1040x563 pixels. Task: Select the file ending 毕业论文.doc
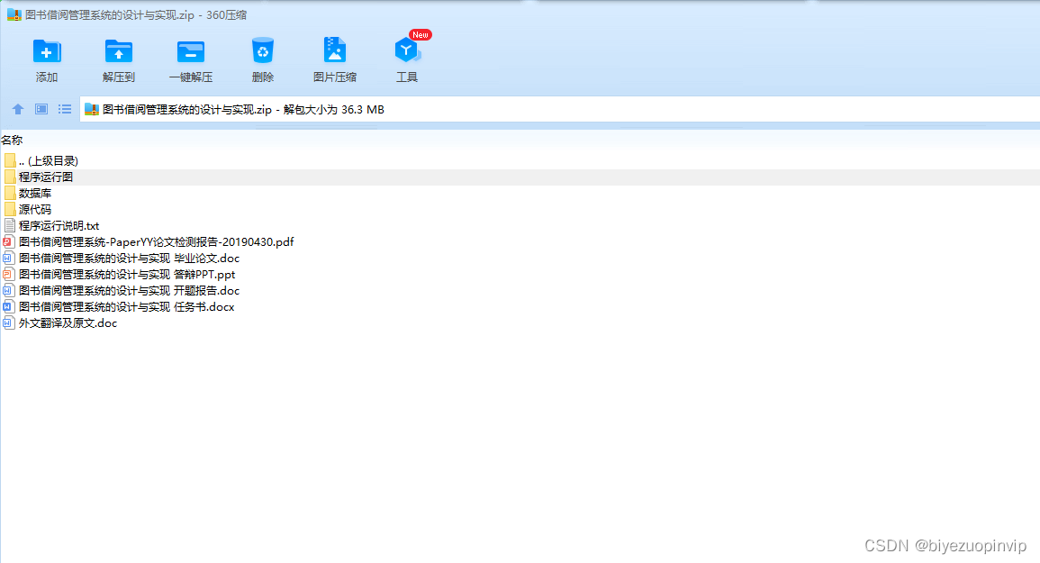click(x=130, y=259)
